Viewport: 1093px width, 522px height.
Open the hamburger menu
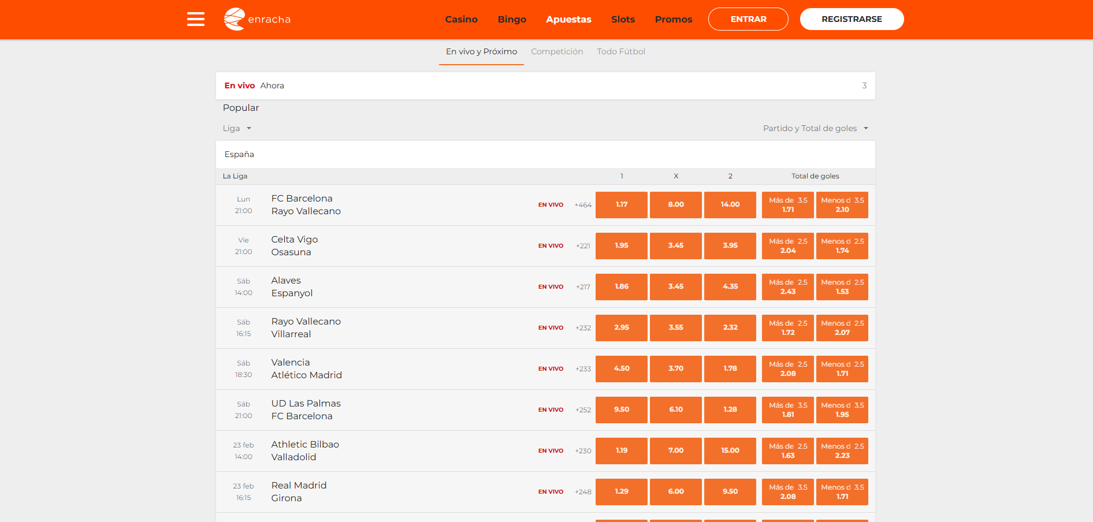(196, 19)
